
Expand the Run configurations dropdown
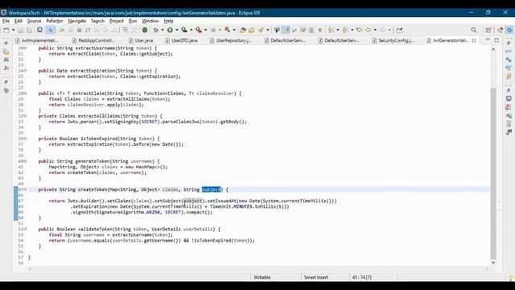(x=177, y=30)
